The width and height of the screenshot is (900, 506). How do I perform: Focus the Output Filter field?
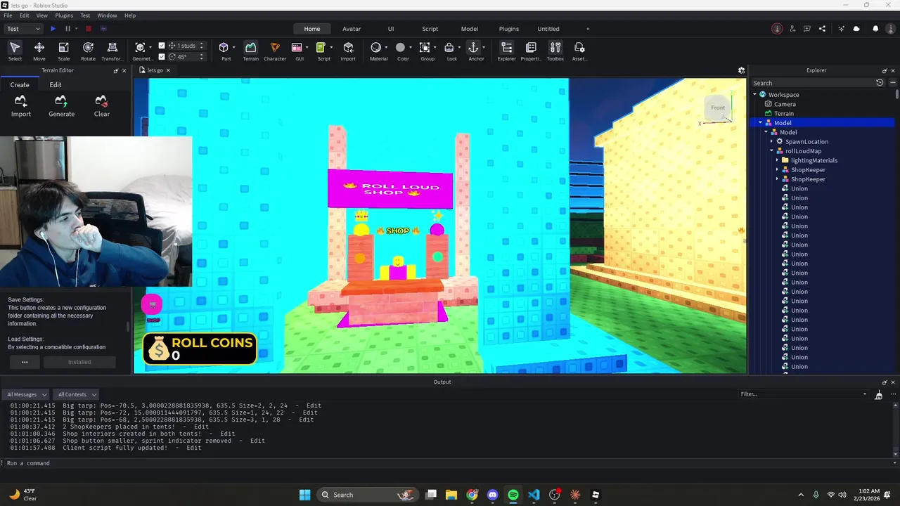click(803, 394)
